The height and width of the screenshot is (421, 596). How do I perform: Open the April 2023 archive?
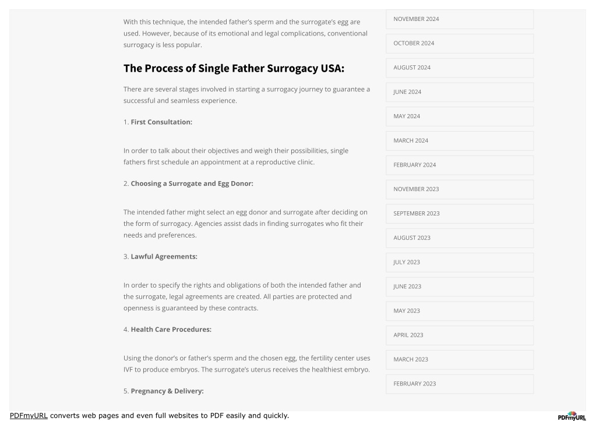click(x=460, y=335)
